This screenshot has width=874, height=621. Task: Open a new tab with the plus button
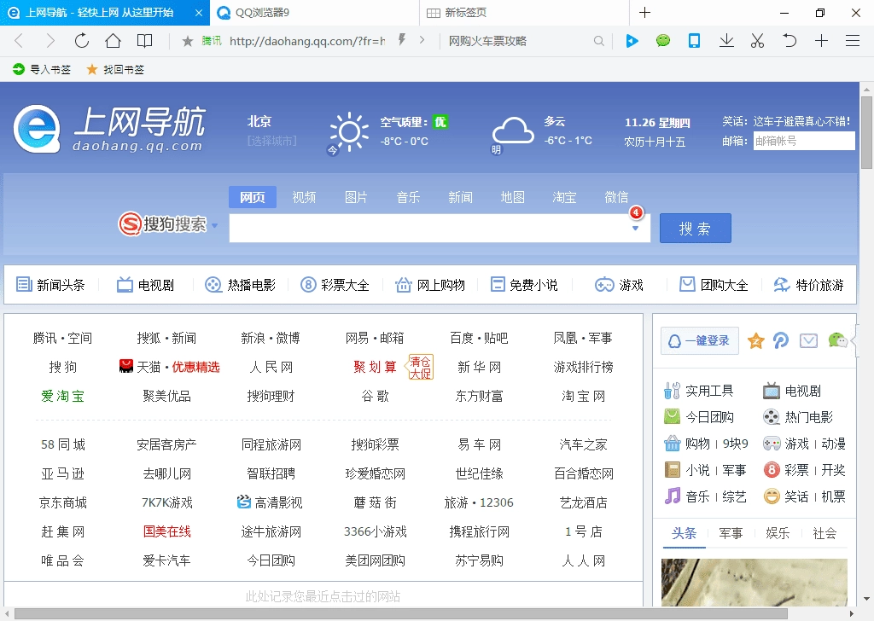645,12
